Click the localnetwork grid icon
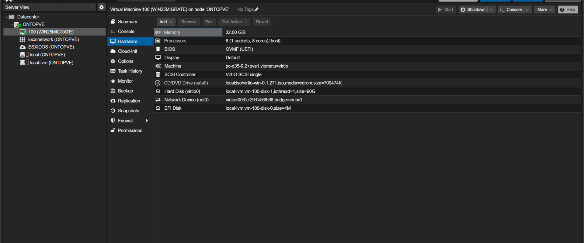The width and height of the screenshot is (584, 243). [x=23, y=39]
